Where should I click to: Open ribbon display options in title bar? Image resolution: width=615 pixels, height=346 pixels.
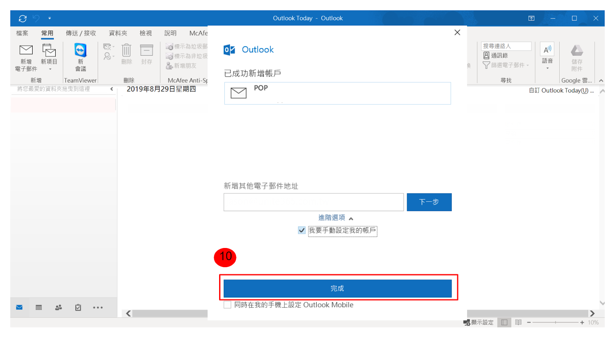point(531,18)
